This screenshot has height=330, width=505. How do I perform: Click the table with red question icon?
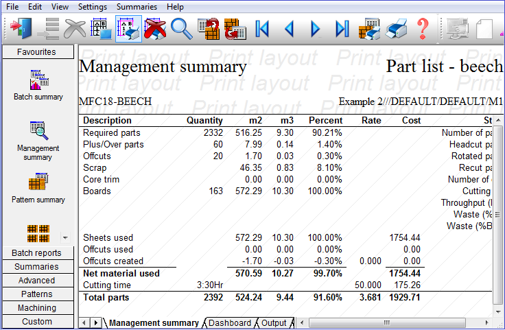click(209, 29)
